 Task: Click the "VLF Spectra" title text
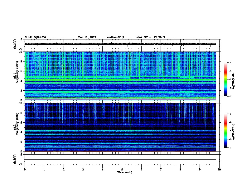pos(35,37)
